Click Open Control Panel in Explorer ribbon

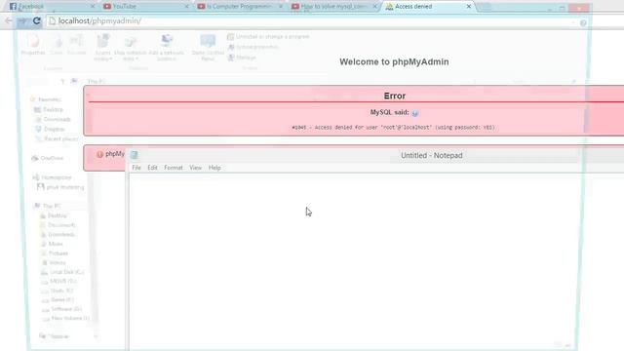pos(208,48)
